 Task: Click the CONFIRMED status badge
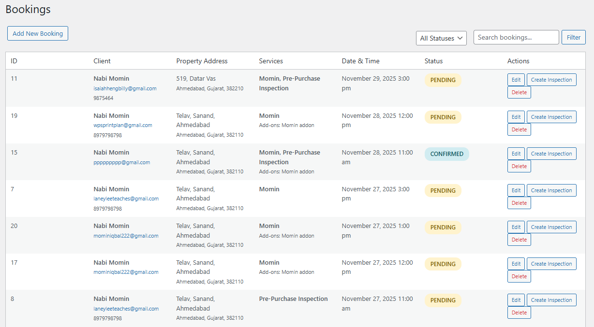point(446,154)
